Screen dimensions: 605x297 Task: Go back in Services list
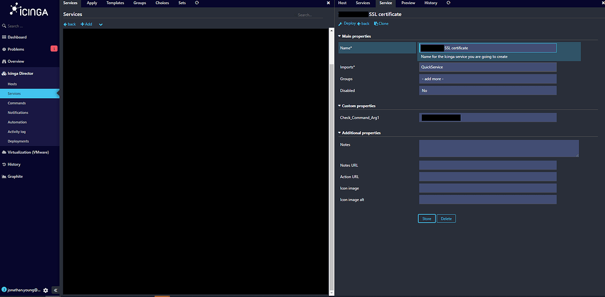click(70, 24)
